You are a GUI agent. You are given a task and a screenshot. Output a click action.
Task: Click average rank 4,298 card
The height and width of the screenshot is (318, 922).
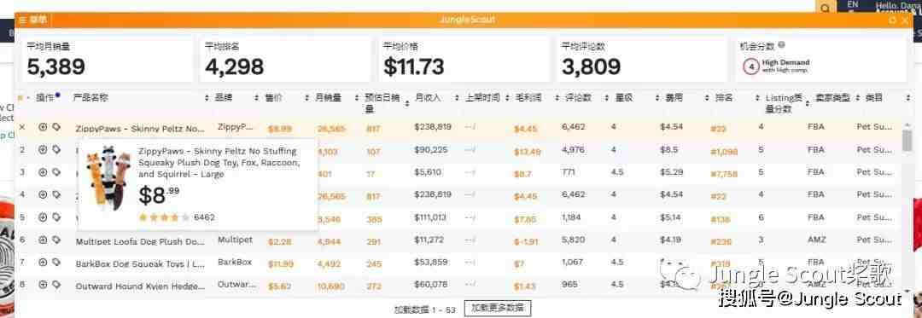coord(286,60)
